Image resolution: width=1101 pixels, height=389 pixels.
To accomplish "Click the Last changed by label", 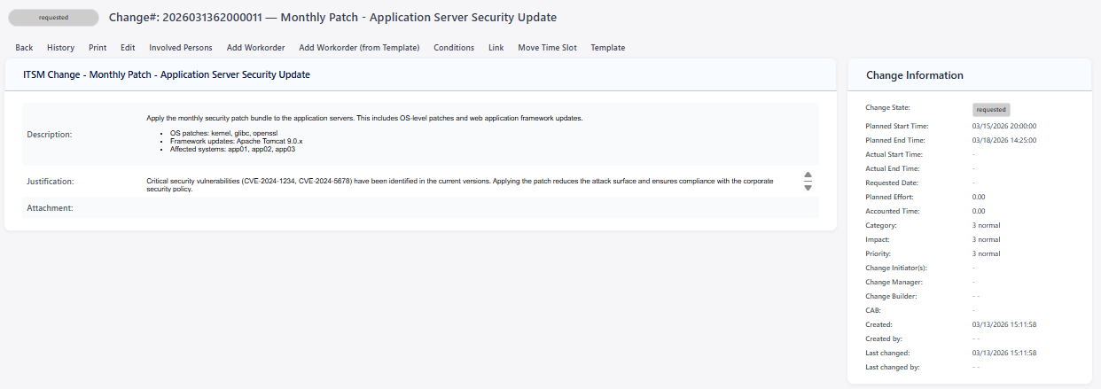I will tap(893, 367).
